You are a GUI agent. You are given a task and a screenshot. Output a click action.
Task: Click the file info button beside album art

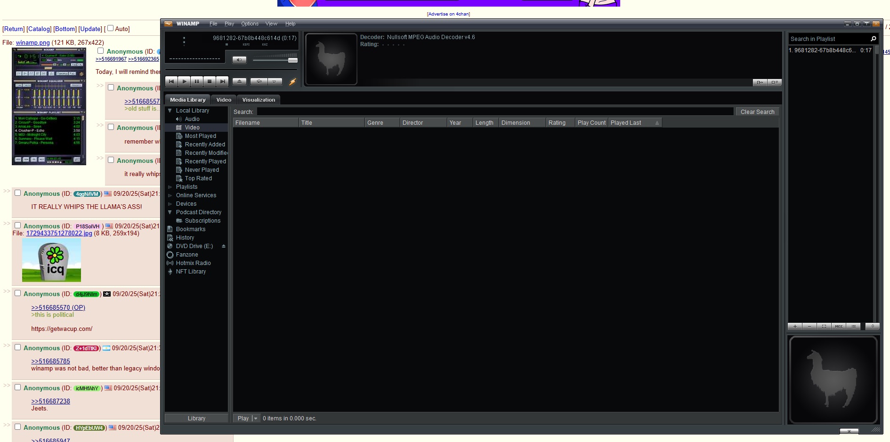[760, 82]
